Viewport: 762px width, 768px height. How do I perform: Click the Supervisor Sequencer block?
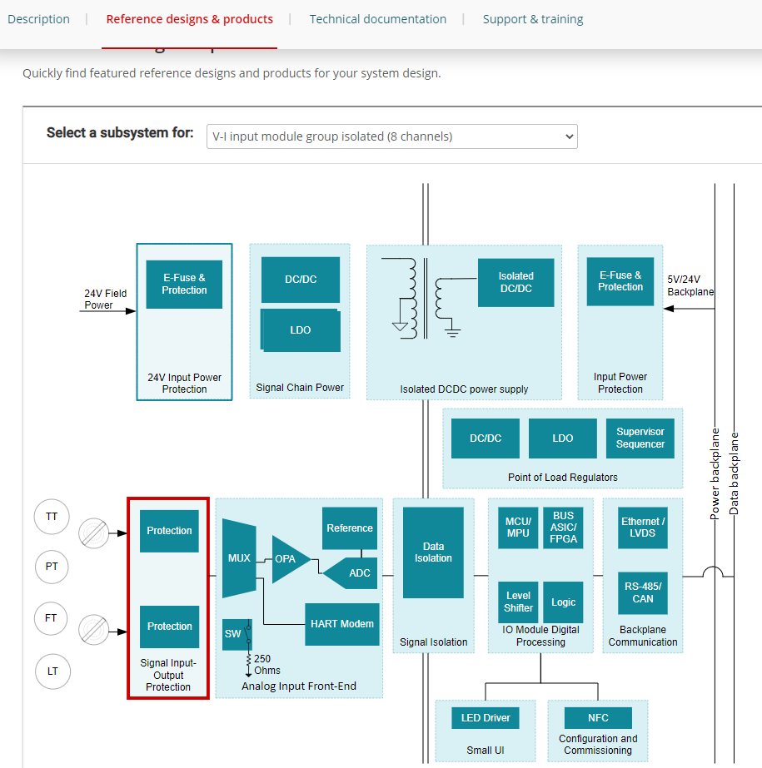pyautogui.click(x=640, y=439)
